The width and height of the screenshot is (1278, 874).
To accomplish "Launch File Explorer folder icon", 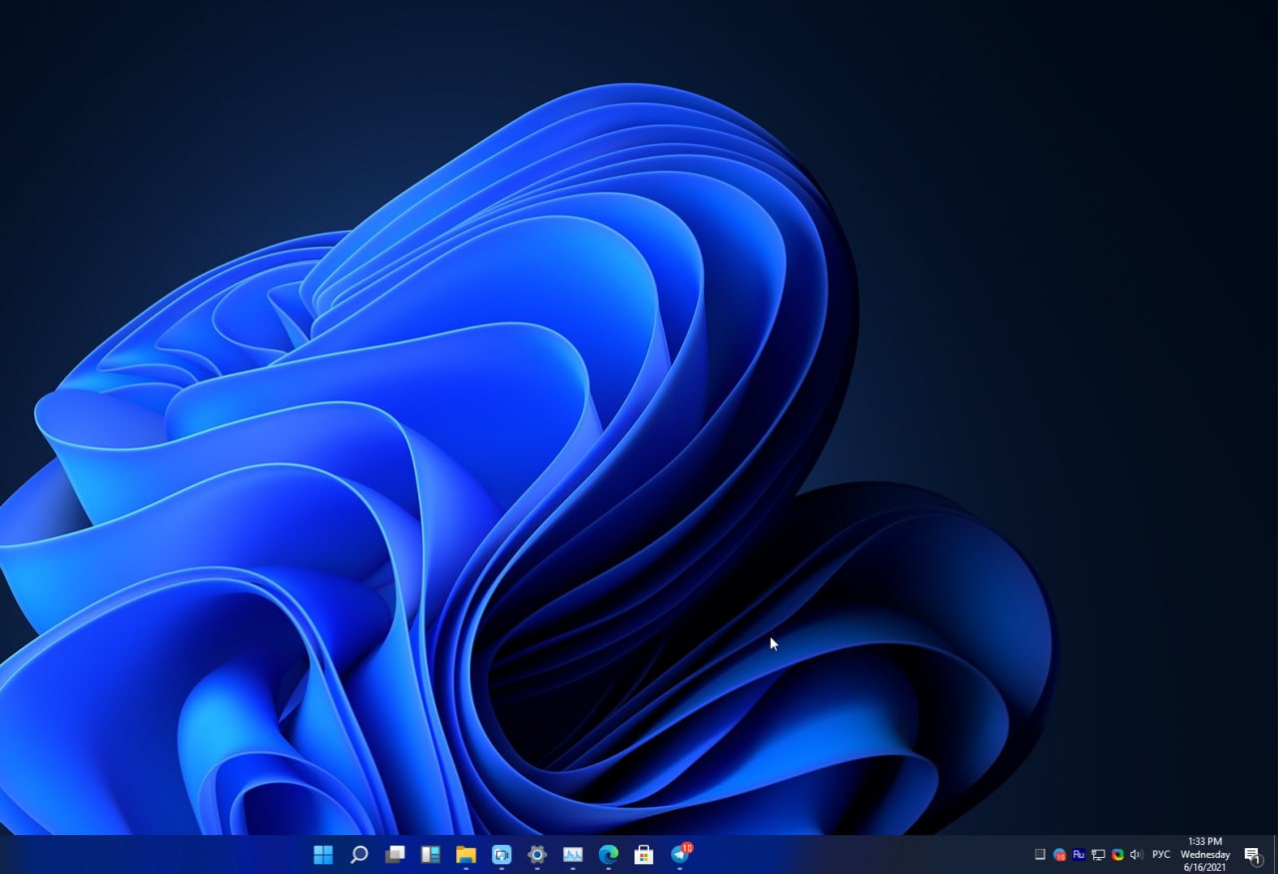I will 466,854.
